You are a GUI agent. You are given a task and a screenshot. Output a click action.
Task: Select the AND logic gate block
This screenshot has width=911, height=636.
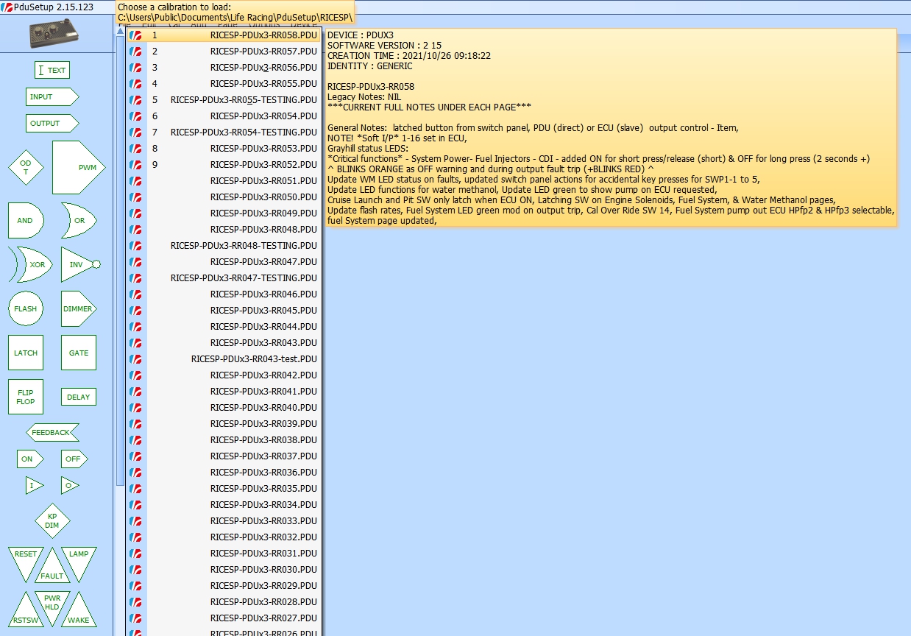coord(26,221)
